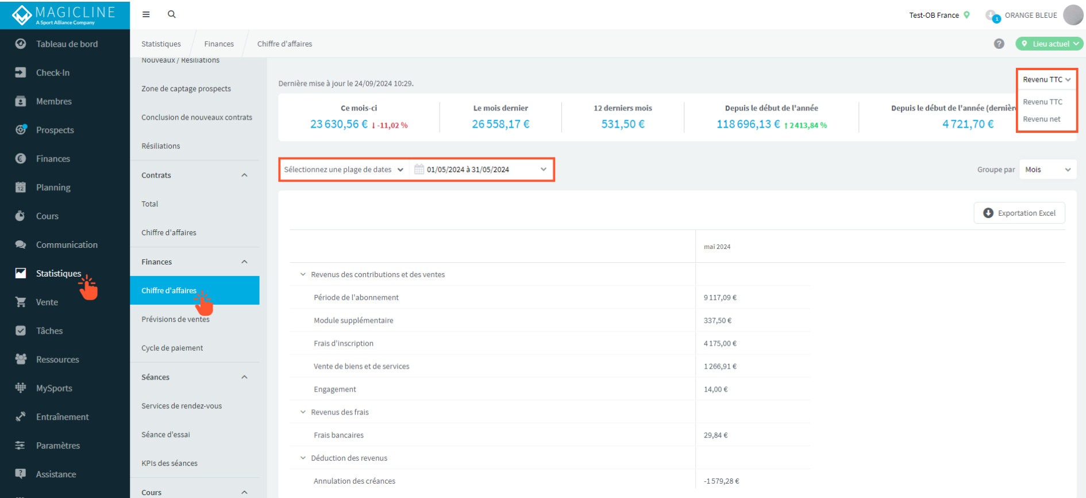The image size is (1086, 498).
Task: Open the Lieu actuel location dropdown
Action: [x=1049, y=44]
